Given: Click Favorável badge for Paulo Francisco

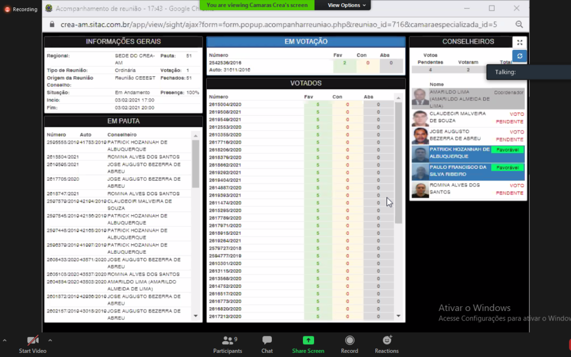Looking at the screenshot, I should coord(508,168).
